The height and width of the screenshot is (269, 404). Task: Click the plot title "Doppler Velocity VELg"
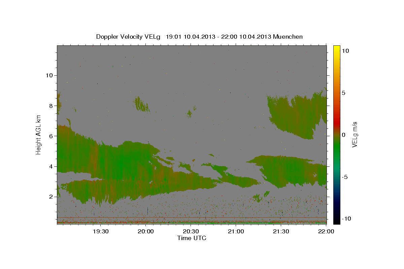tap(129, 37)
